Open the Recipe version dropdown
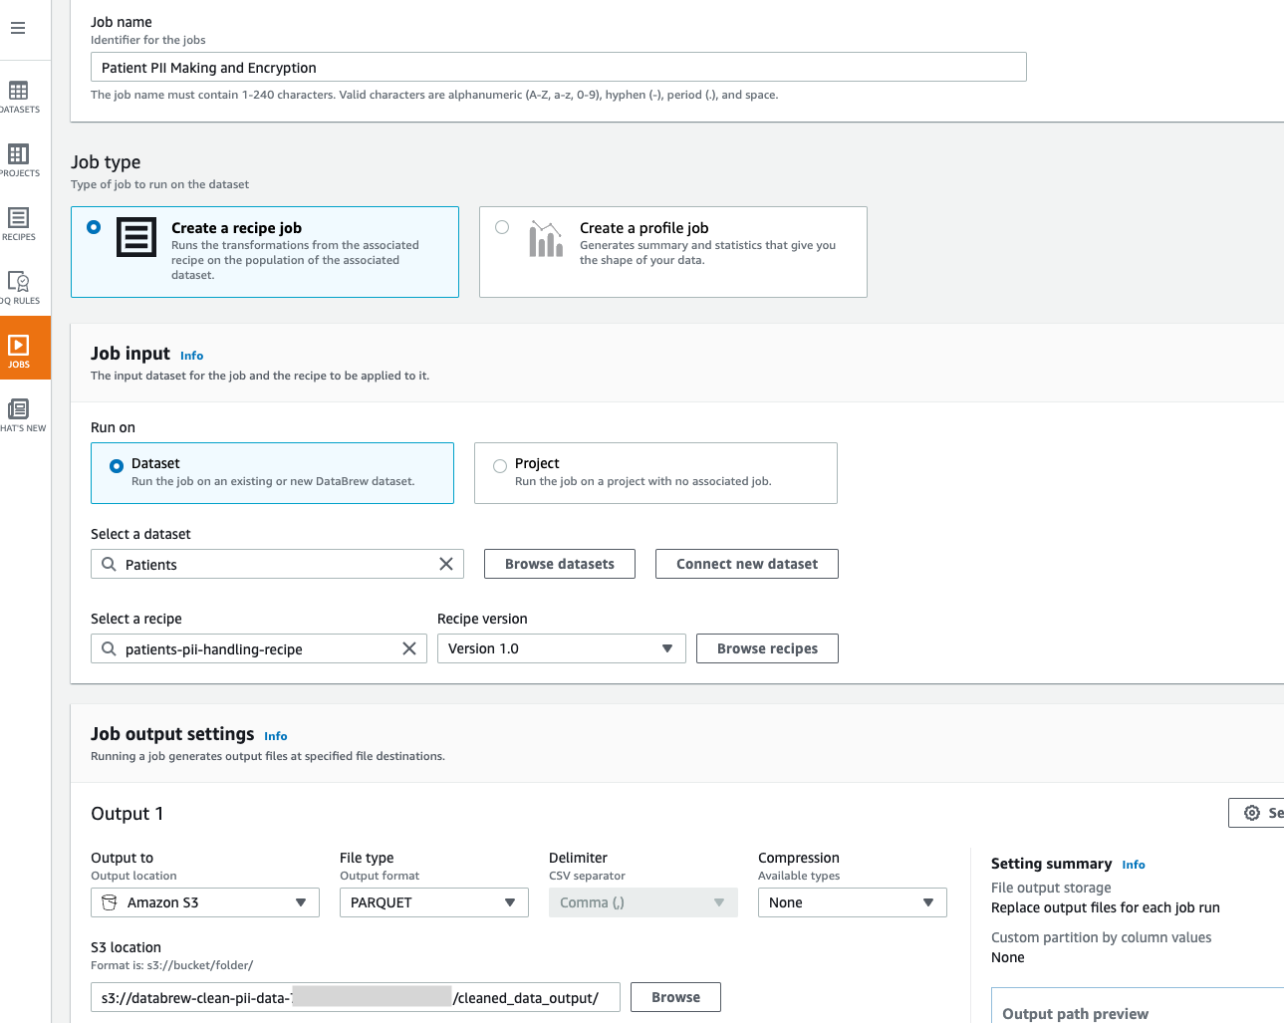 click(x=562, y=648)
